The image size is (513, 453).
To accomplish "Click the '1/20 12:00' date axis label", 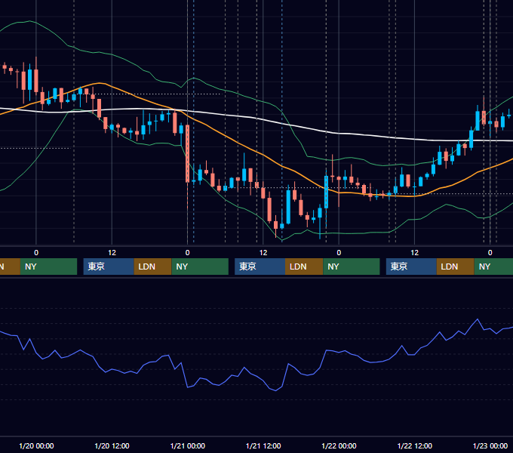I will tap(112, 445).
